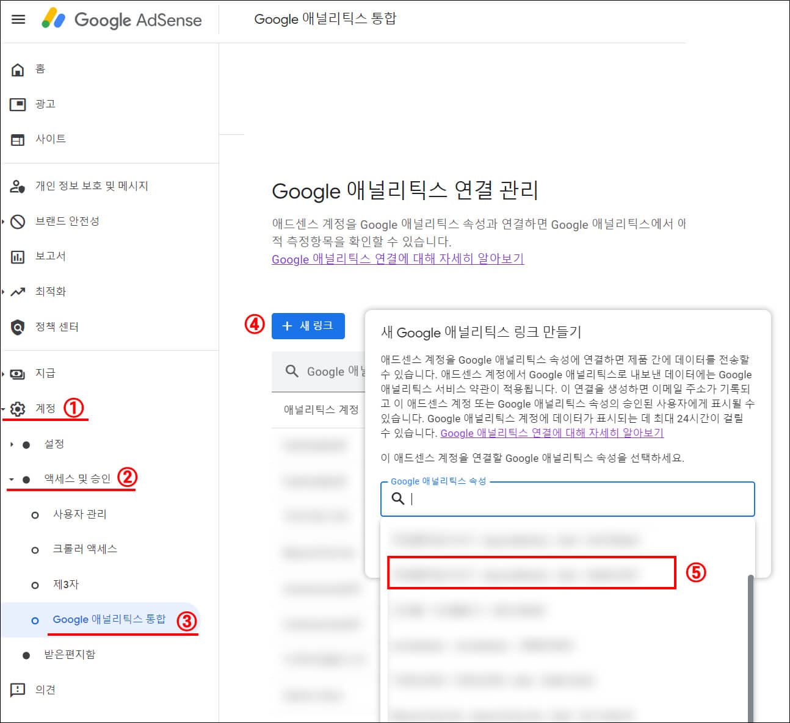Collapse the Account (계정) section arrow
This screenshot has width=790, height=723.
click(3, 409)
